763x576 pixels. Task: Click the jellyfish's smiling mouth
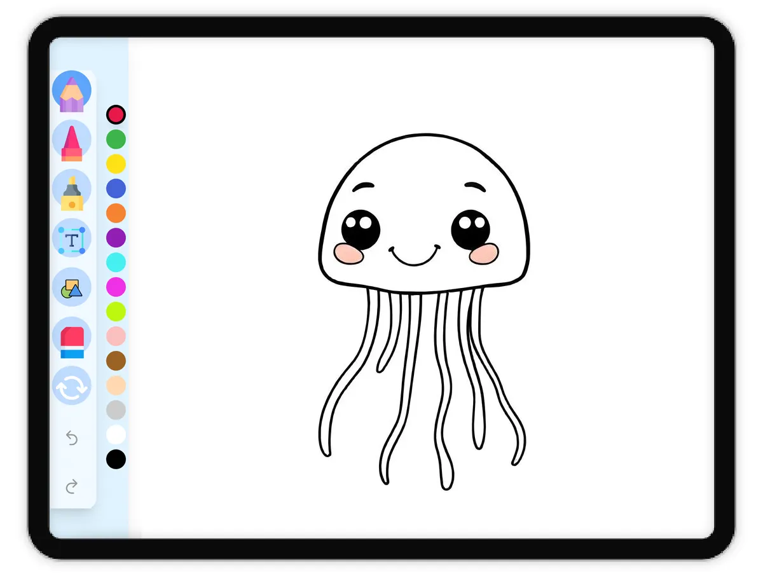pyautogui.click(x=415, y=255)
